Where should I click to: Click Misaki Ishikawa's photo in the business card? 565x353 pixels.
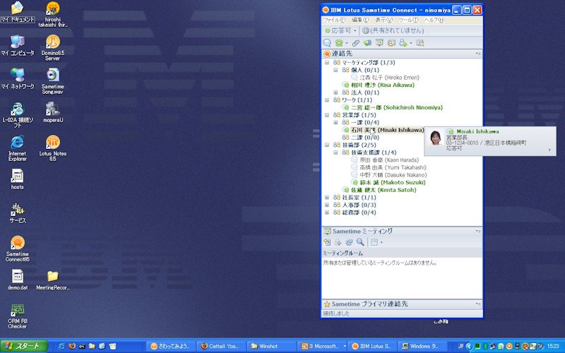pyautogui.click(x=435, y=138)
